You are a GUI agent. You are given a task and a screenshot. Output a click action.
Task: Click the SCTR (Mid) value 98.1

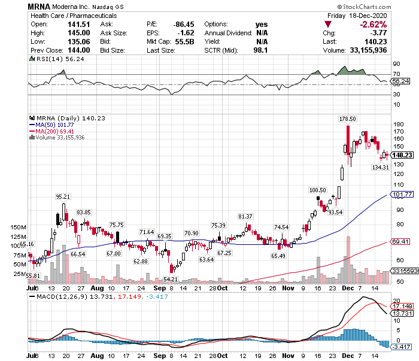(x=260, y=50)
